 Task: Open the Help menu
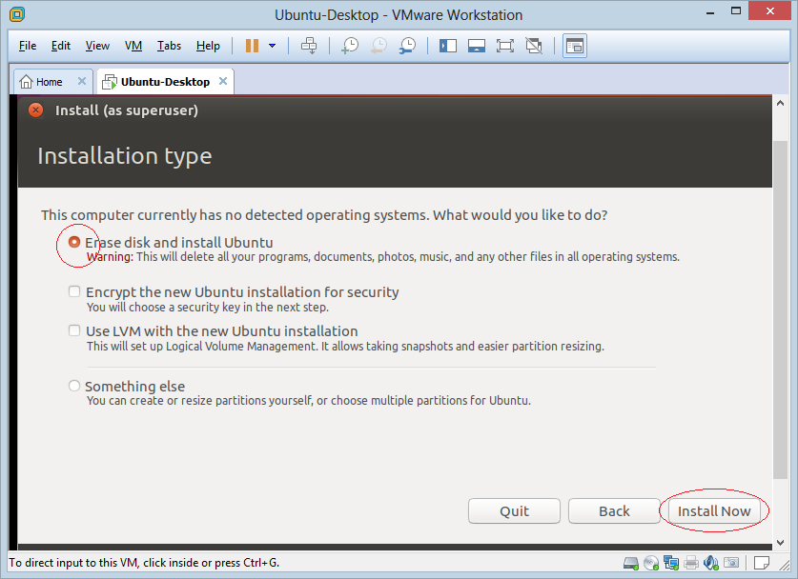(x=208, y=46)
